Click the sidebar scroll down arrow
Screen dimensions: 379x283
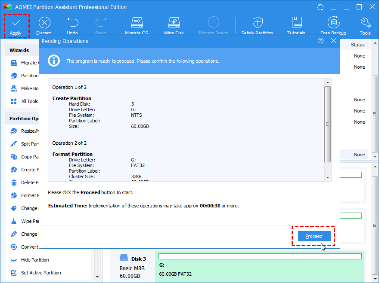[97, 277]
